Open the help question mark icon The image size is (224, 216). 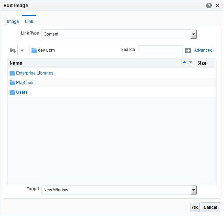coord(209,5)
